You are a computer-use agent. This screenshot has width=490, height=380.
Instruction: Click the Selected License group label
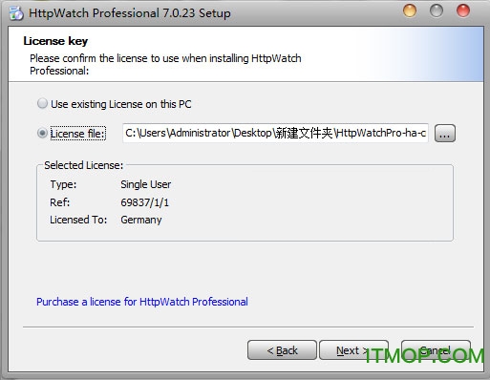[84, 165]
